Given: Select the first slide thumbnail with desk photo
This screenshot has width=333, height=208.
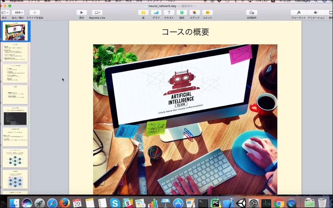Looking at the screenshot, I should pos(15,32).
